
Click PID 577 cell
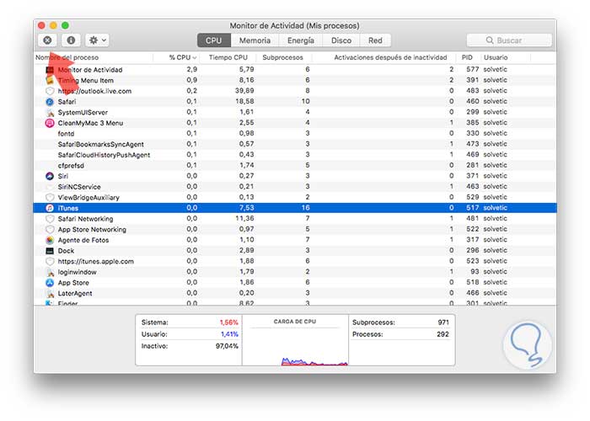point(472,70)
